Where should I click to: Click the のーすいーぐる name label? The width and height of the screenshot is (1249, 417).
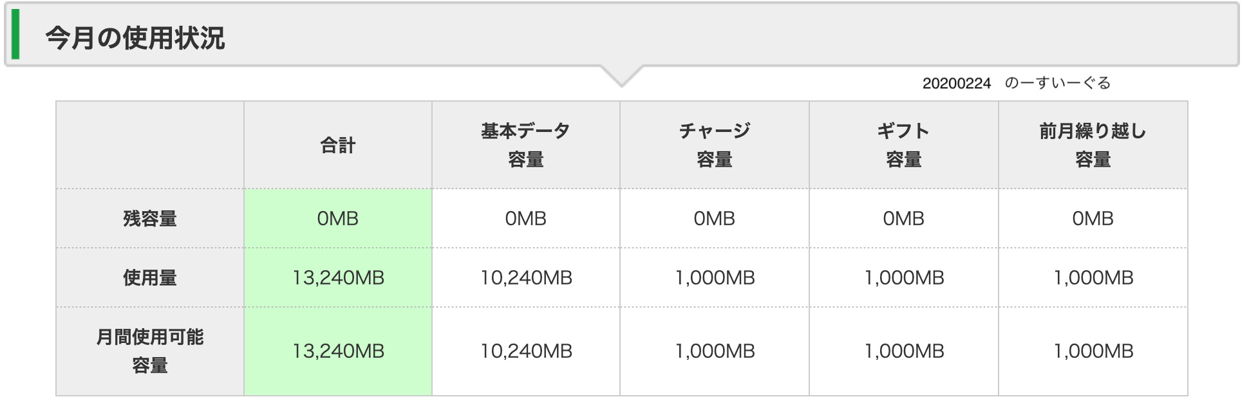(x=1057, y=84)
